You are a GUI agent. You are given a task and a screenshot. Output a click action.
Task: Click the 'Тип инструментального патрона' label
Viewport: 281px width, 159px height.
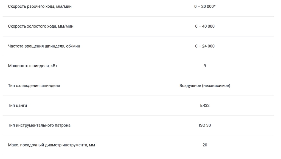[x=39, y=125]
